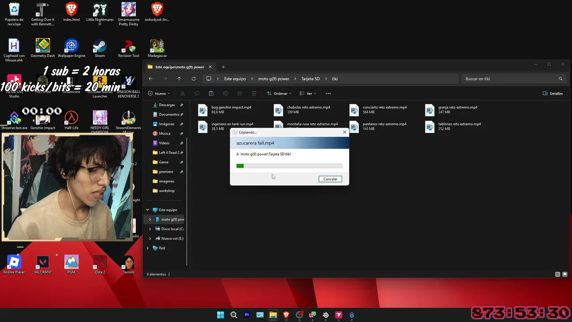Select the Geometry Dash desktop icon

click(x=43, y=49)
